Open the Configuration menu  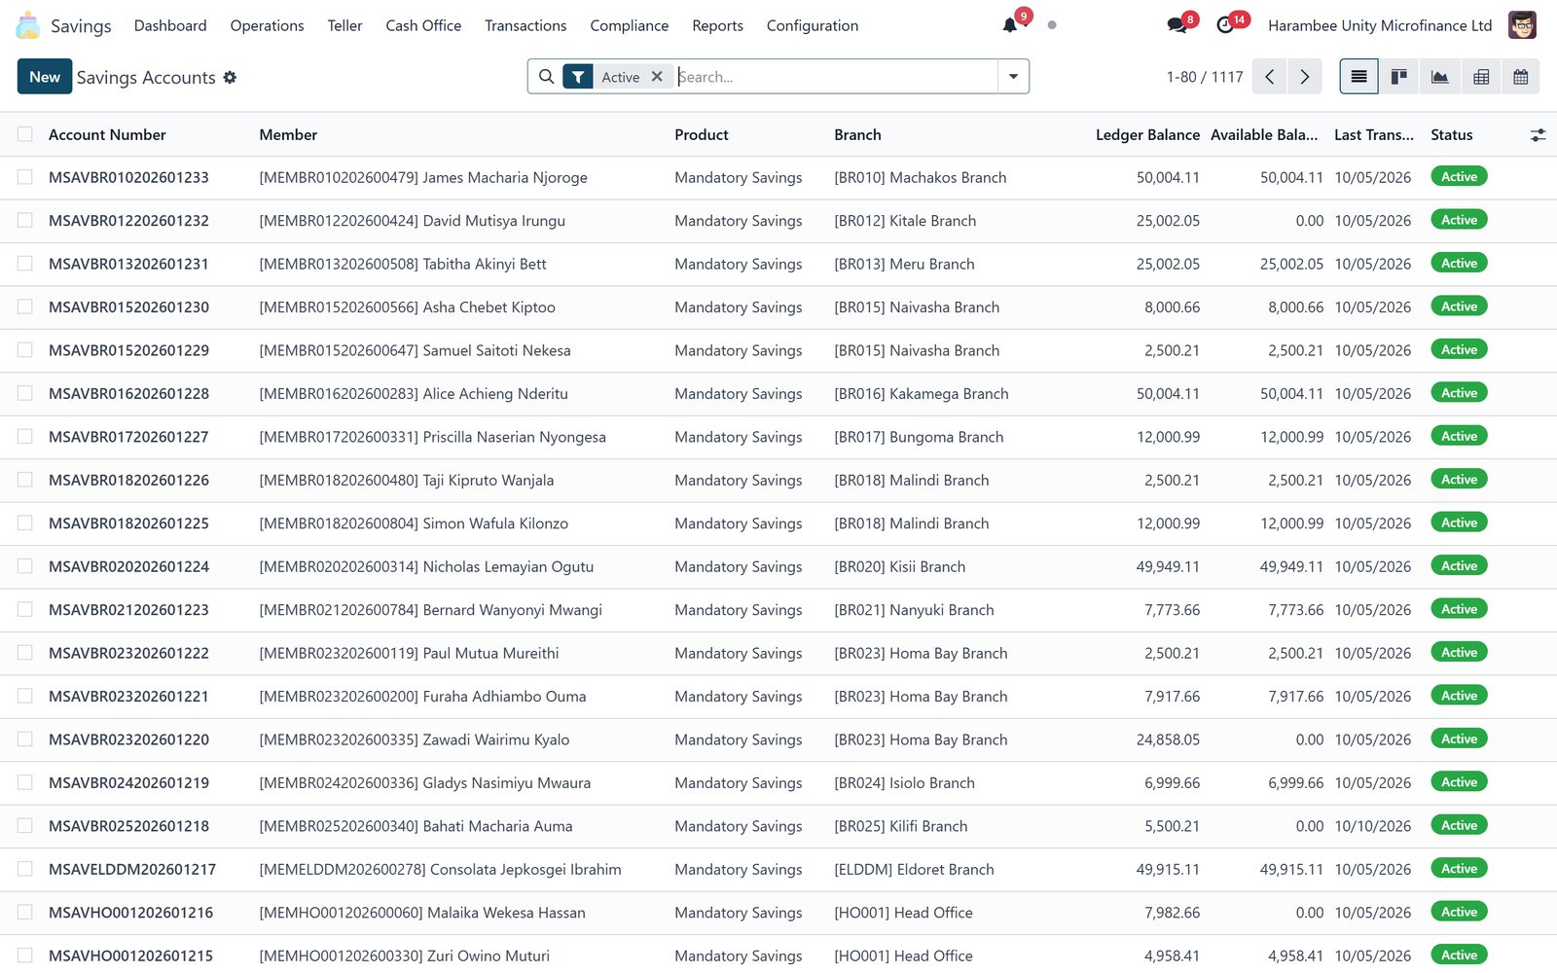click(x=813, y=25)
